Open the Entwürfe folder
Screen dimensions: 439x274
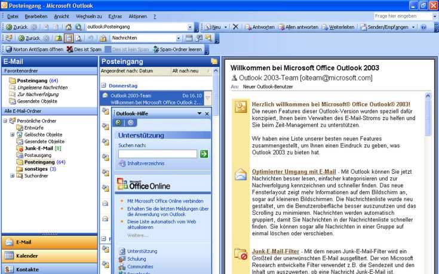30,128
